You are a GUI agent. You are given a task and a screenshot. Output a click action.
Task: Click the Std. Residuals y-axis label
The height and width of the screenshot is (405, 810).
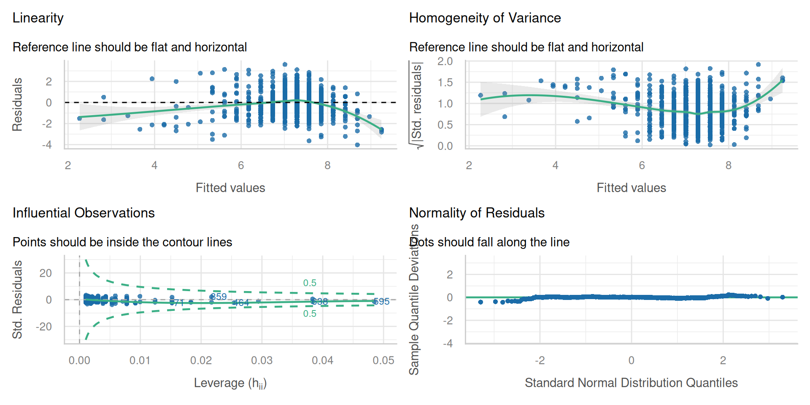[x=17, y=300]
